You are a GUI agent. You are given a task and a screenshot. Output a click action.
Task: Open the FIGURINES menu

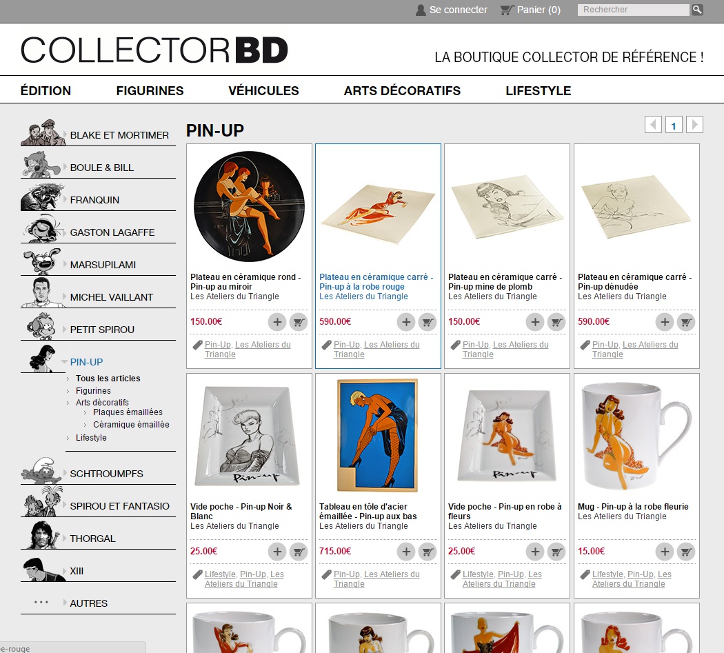click(150, 91)
